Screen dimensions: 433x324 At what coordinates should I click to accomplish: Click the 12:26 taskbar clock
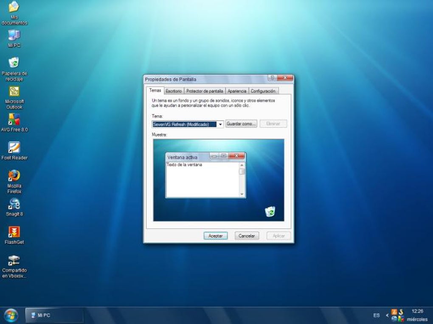(x=417, y=311)
